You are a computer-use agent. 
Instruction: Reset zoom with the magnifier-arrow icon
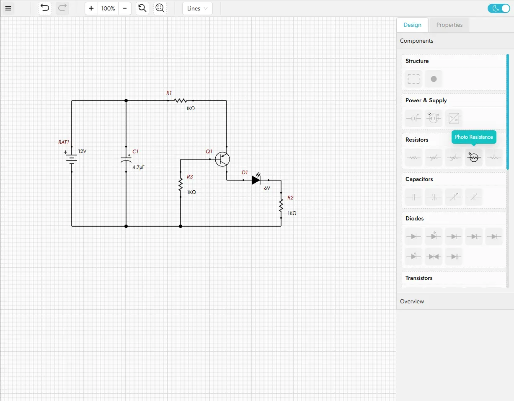coord(142,8)
